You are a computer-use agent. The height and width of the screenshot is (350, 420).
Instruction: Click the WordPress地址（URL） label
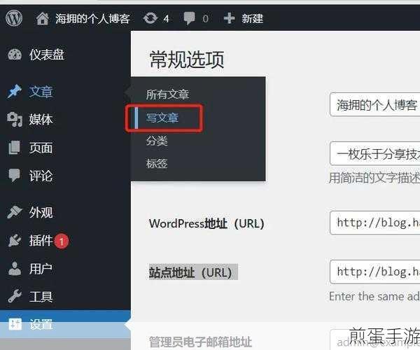point(206,223)
